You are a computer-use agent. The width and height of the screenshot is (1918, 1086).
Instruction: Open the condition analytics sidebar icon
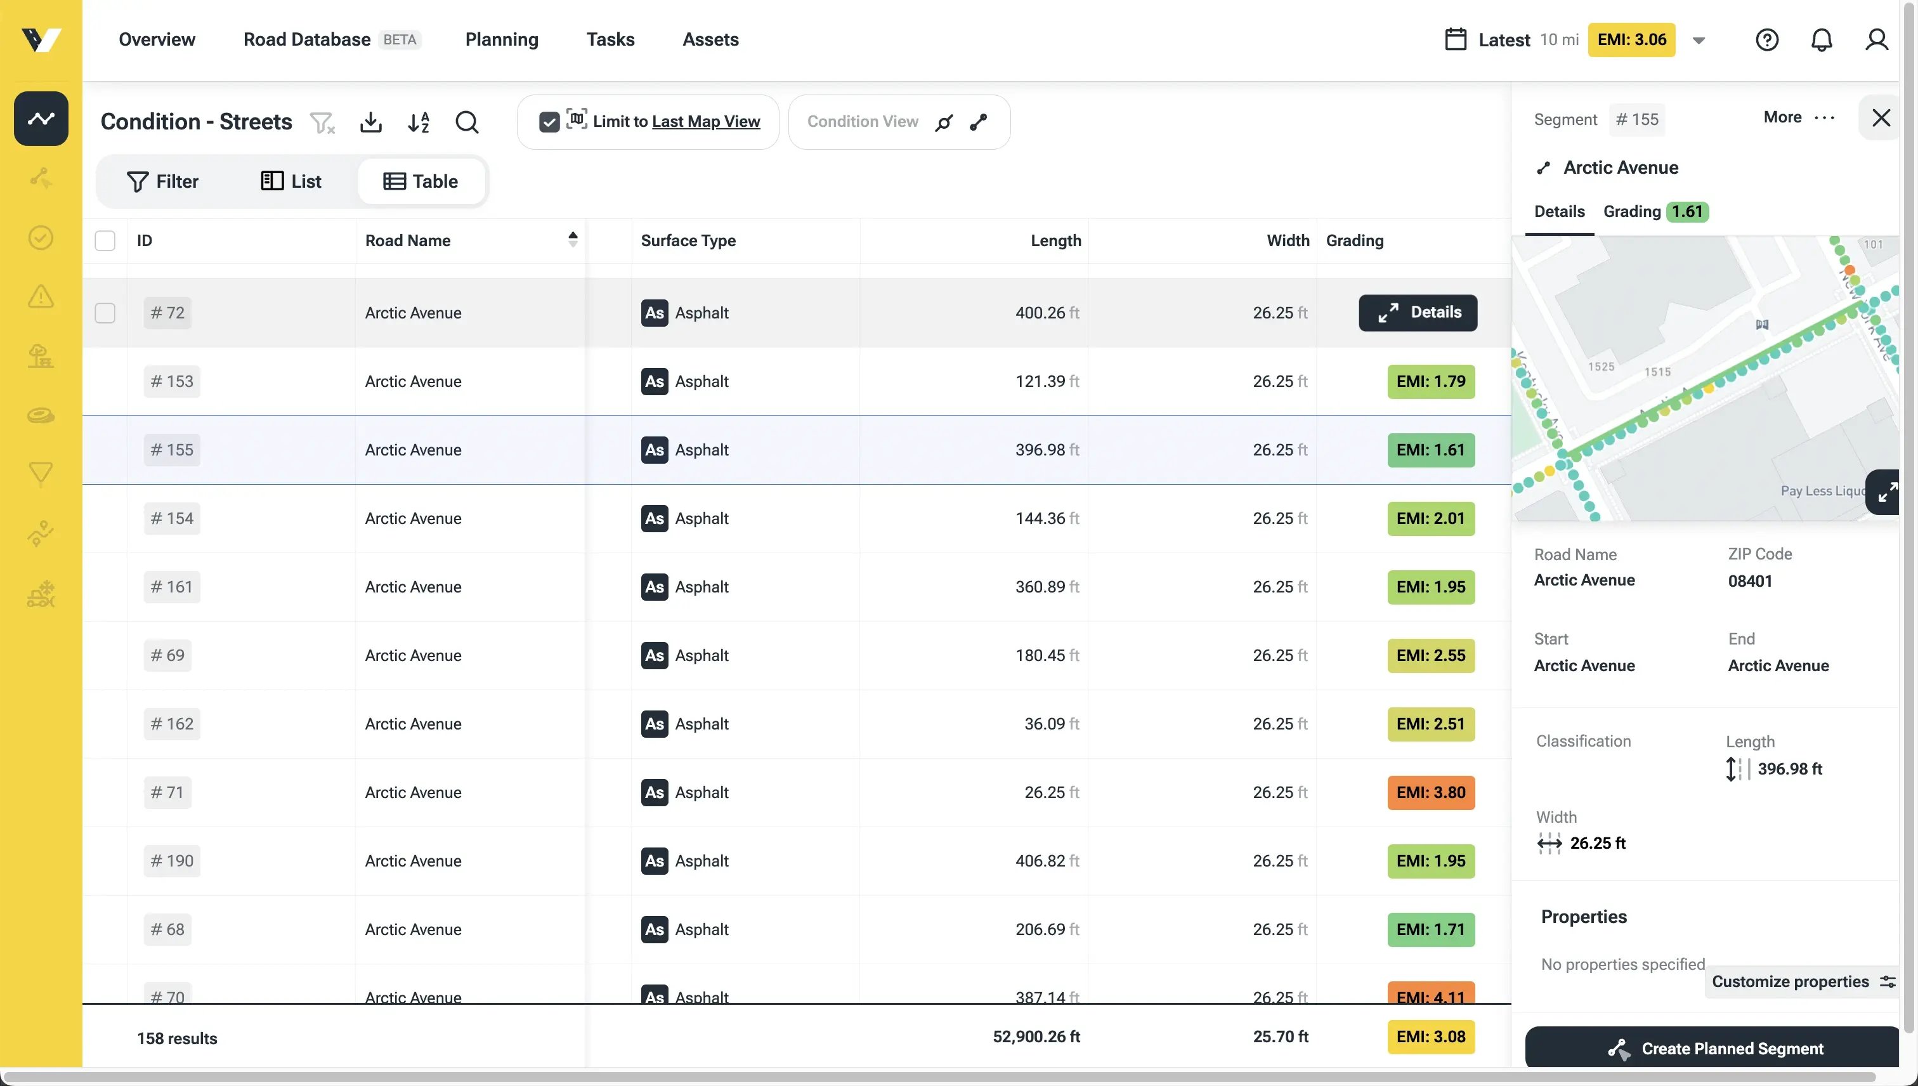click(41, 119)
